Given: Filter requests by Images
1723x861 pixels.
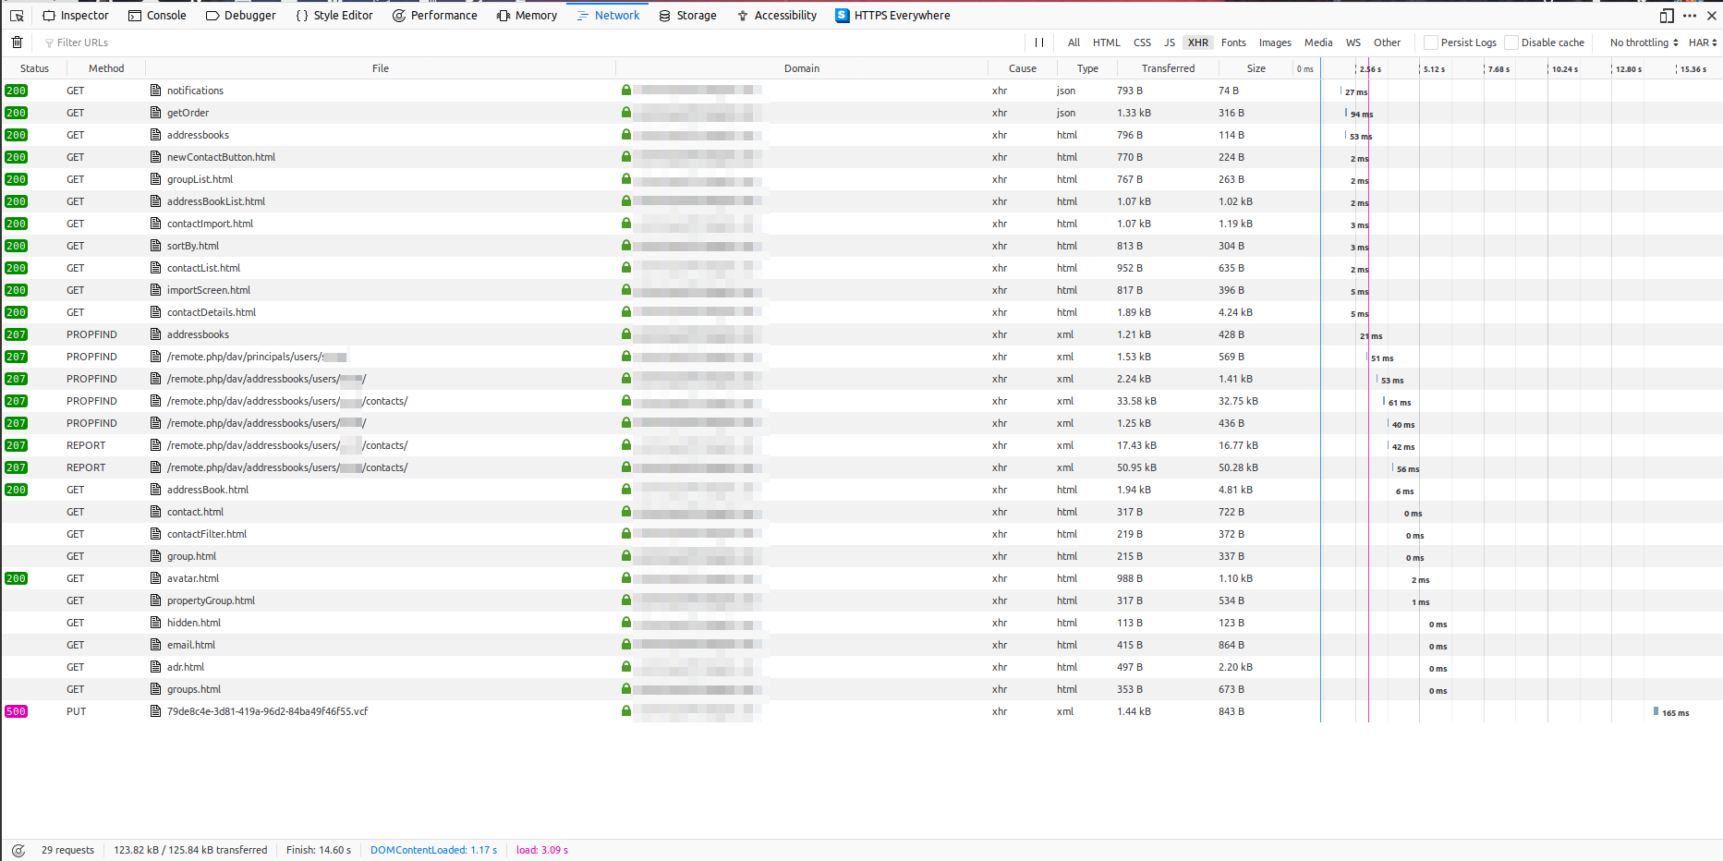Looking at the screenshot, I should [x=1275, y=42].
